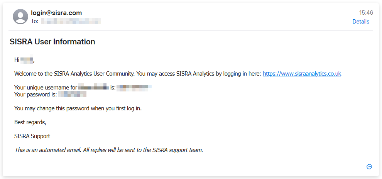Viewport: 382px width, 179px height.
Task: Click the sender profile avatar icon
Action: tap(20, 17)
